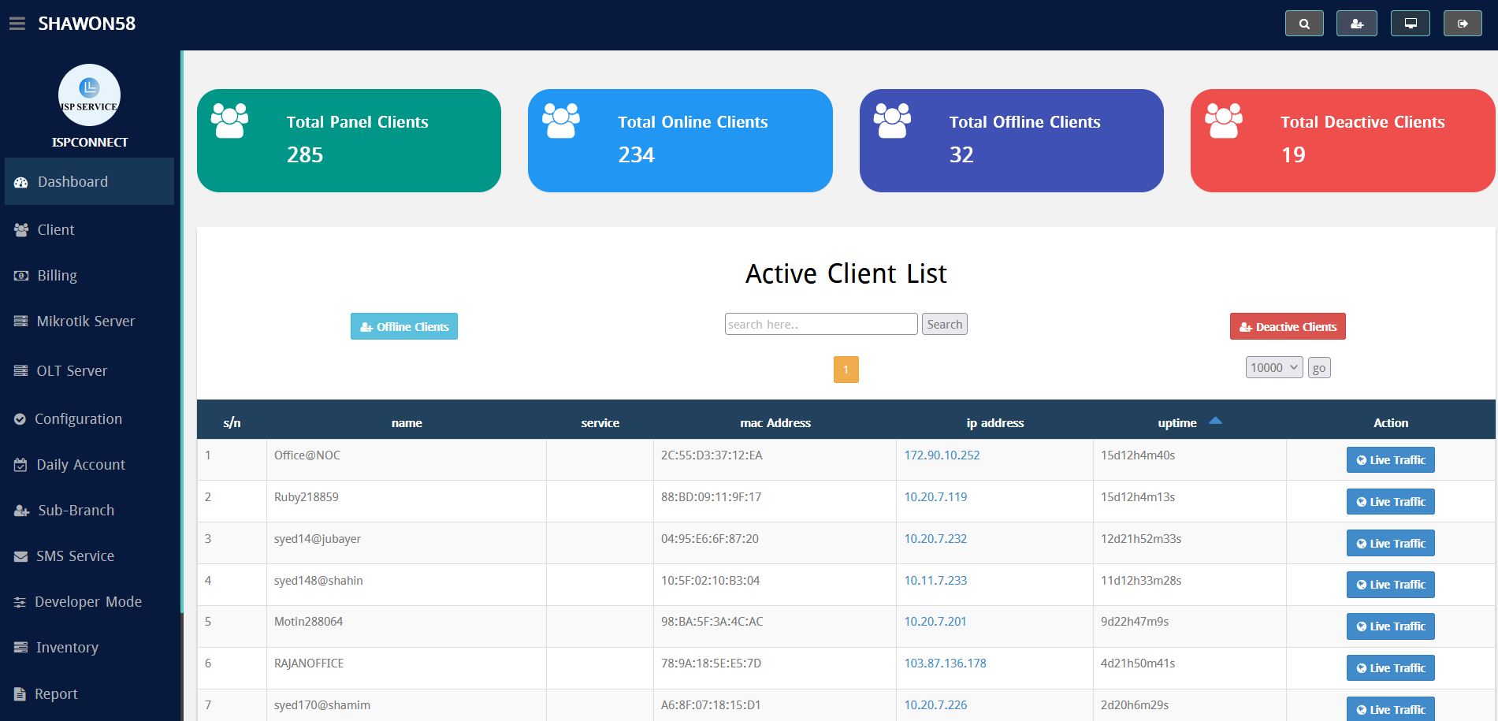Focus the 'search here..' input field
1498x721 pixels.
pyautogui.click(x=821, y=324)
